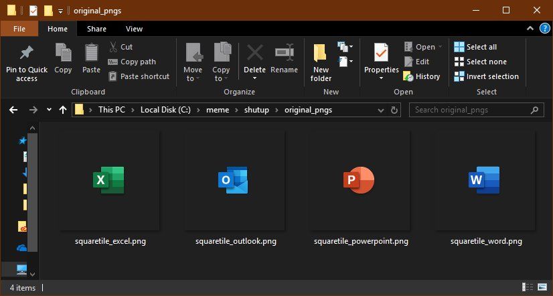Select Quick access star in navigation pane
The width and height of the screenshot is (553, 296).
click(22, 141)
